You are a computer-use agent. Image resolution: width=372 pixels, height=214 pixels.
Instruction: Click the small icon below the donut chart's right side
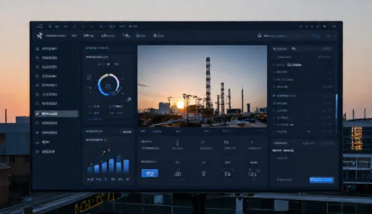tap(129, 99)
